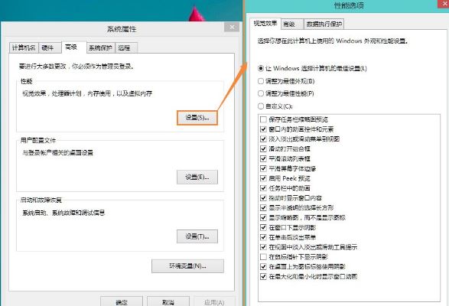Select 让 Windows 选择计算机的最佳设置(L) option
The image size is (449, 306).
click(312, 69)
